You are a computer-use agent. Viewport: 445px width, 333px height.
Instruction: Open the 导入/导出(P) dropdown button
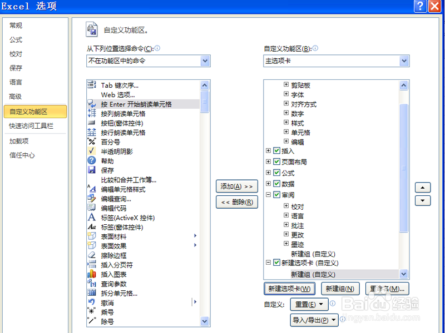[314, 320]
